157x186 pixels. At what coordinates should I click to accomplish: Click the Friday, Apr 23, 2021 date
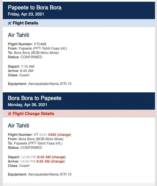tap(26, 14)
